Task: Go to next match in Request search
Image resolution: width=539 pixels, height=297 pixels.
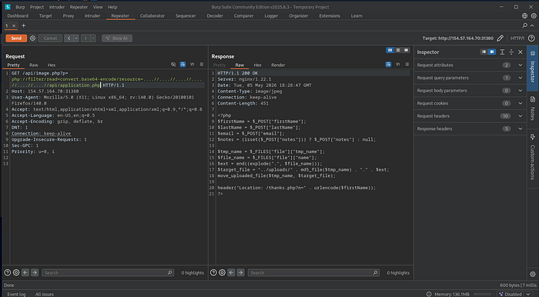Action: 35,272
